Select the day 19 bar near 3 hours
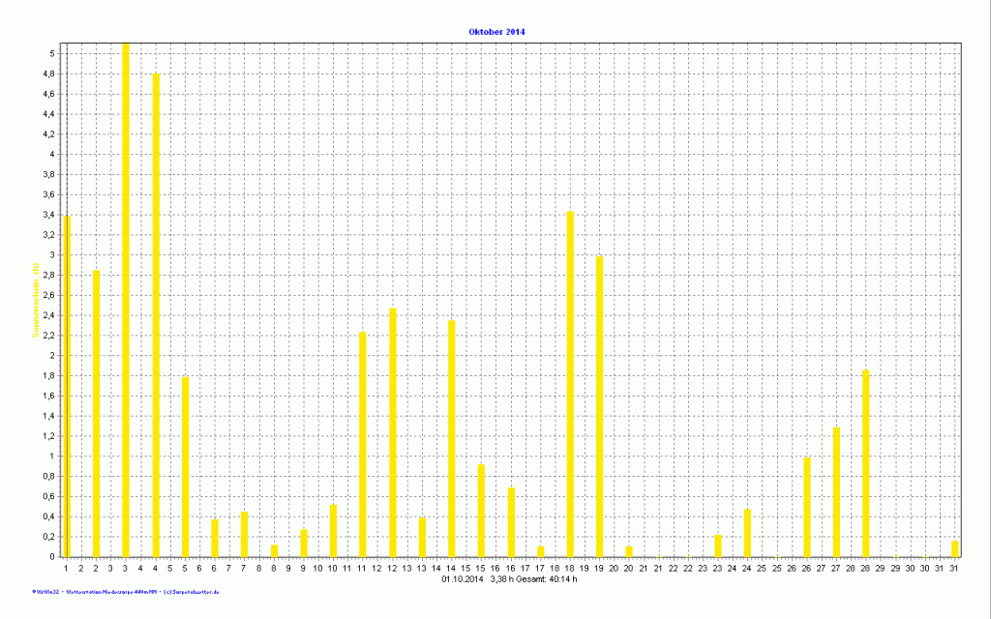Viewport: 991px width, 619px height. click(x=600, y=406)
